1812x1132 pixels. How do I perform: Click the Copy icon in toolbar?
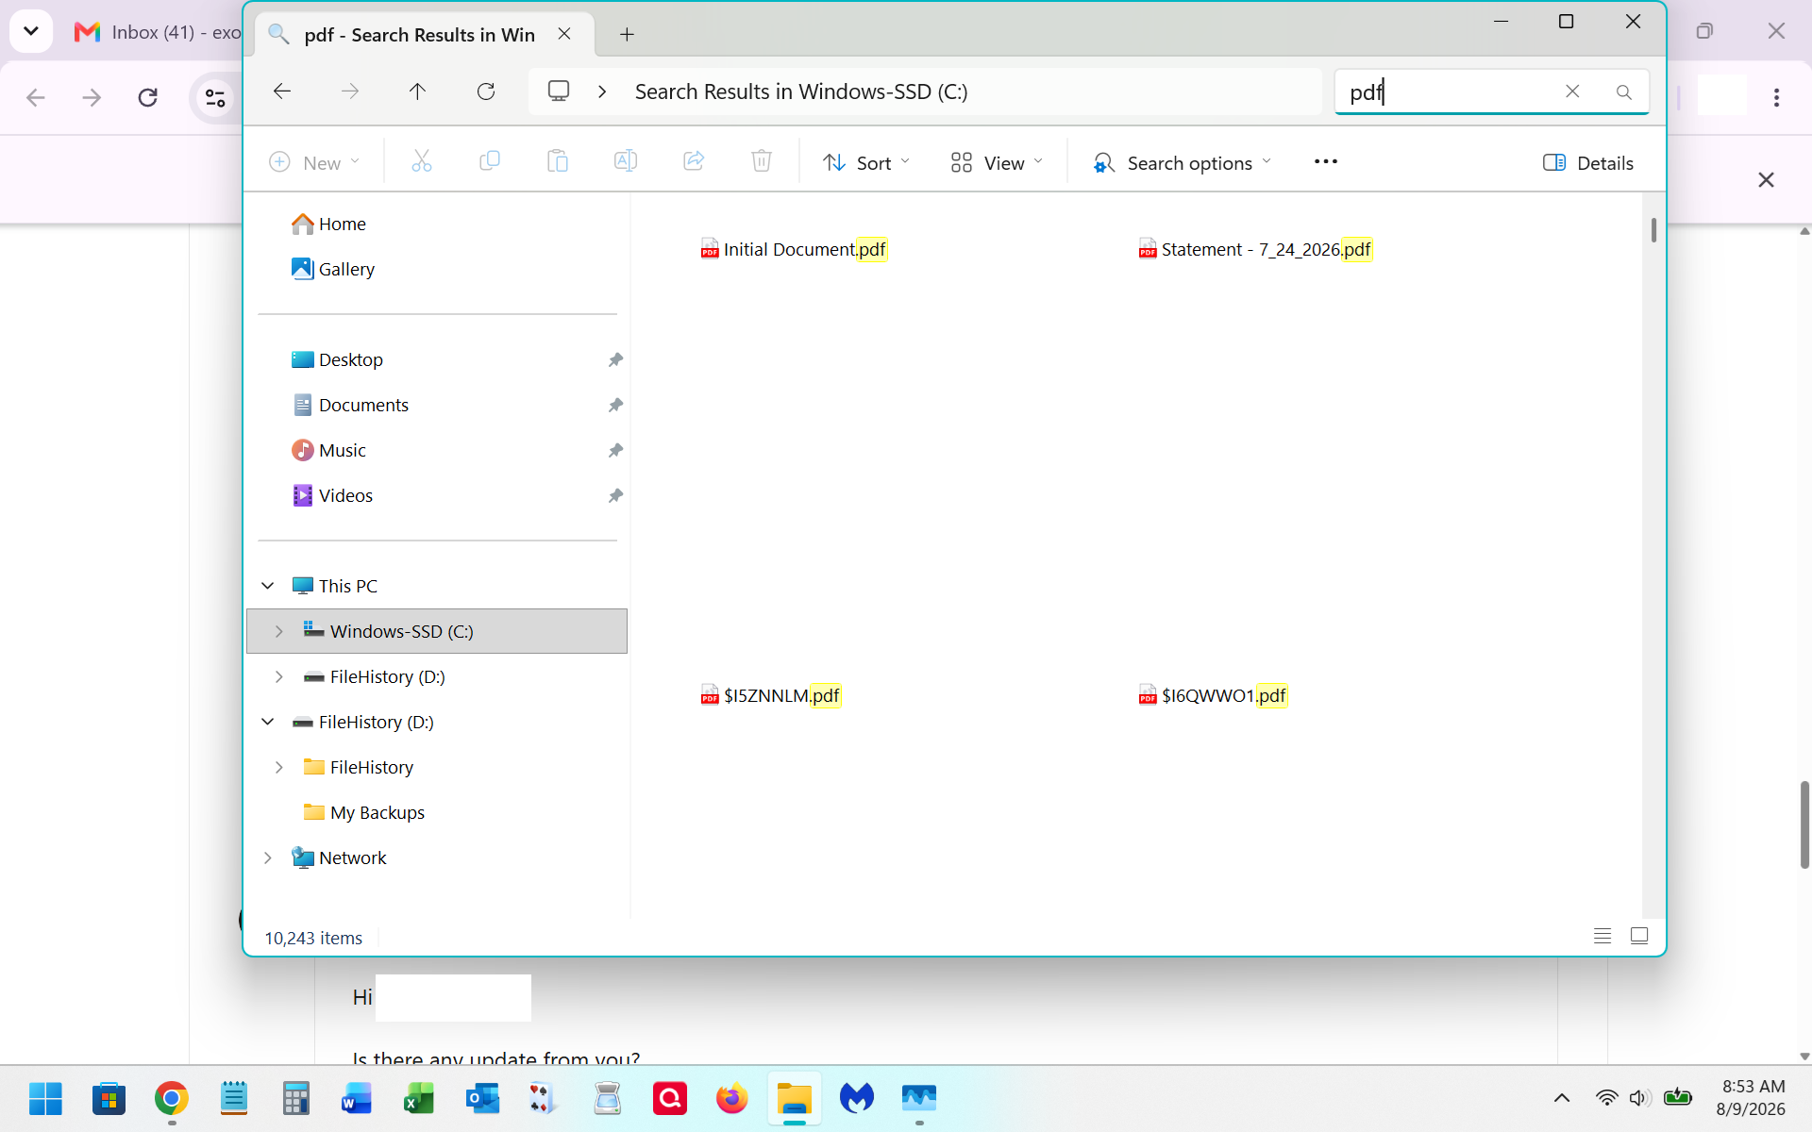(x=490, y=162)
